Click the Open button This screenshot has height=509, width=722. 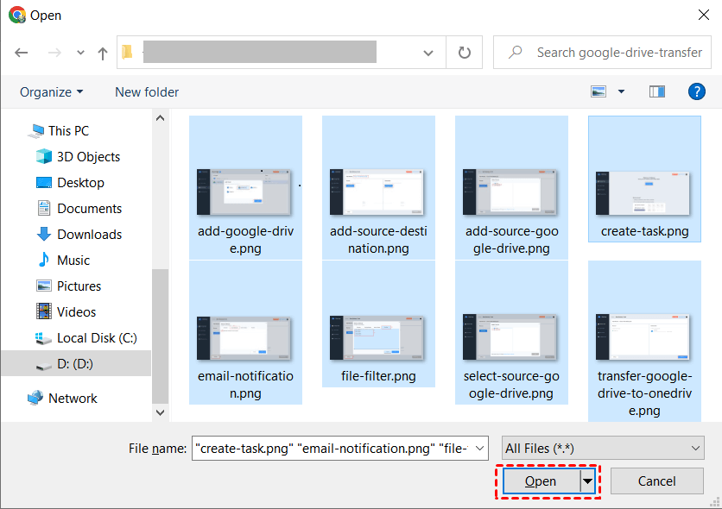pos(540,481)
